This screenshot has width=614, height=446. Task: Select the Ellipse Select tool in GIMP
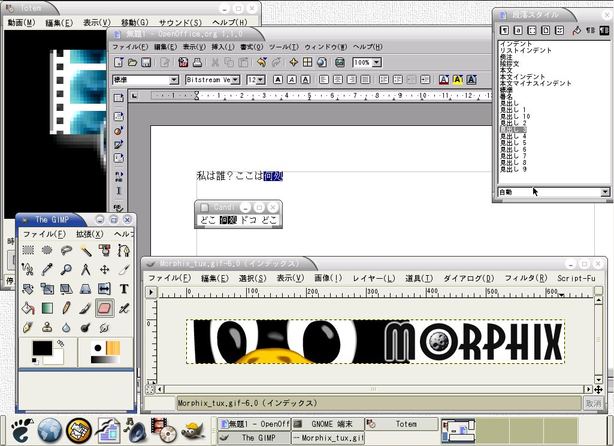click(x=47, y=250)
